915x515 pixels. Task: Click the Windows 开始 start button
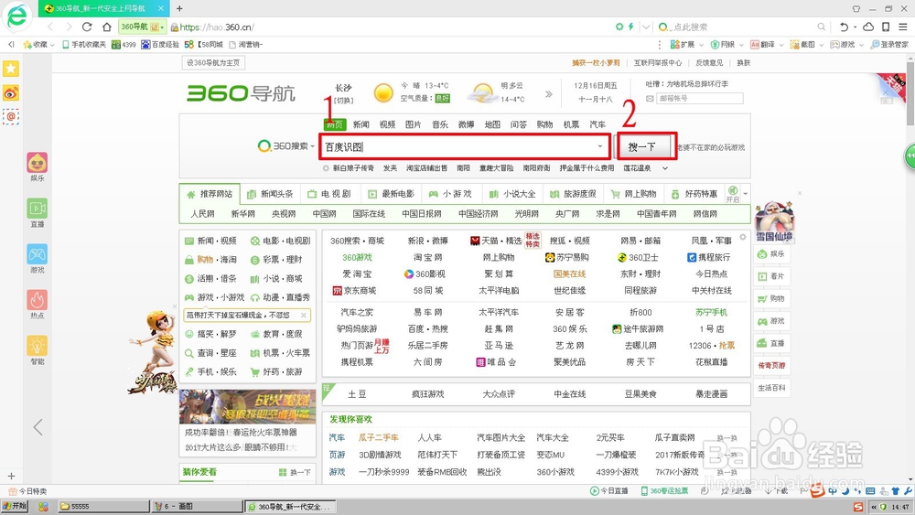[15, 506]
